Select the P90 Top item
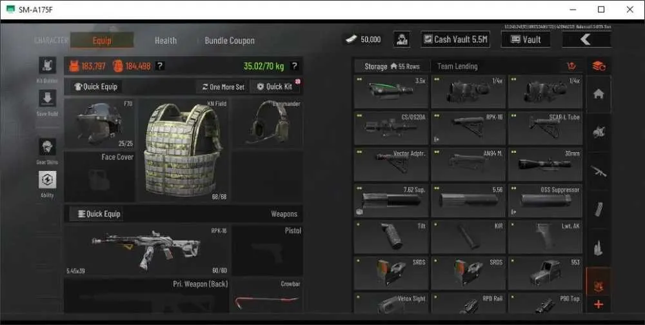 pos(546,303)
